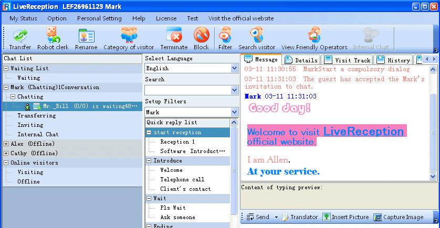This screenshot has width=440, height=228.
Task: Open the Send options dropdown arrow
Action: point(276,217)
